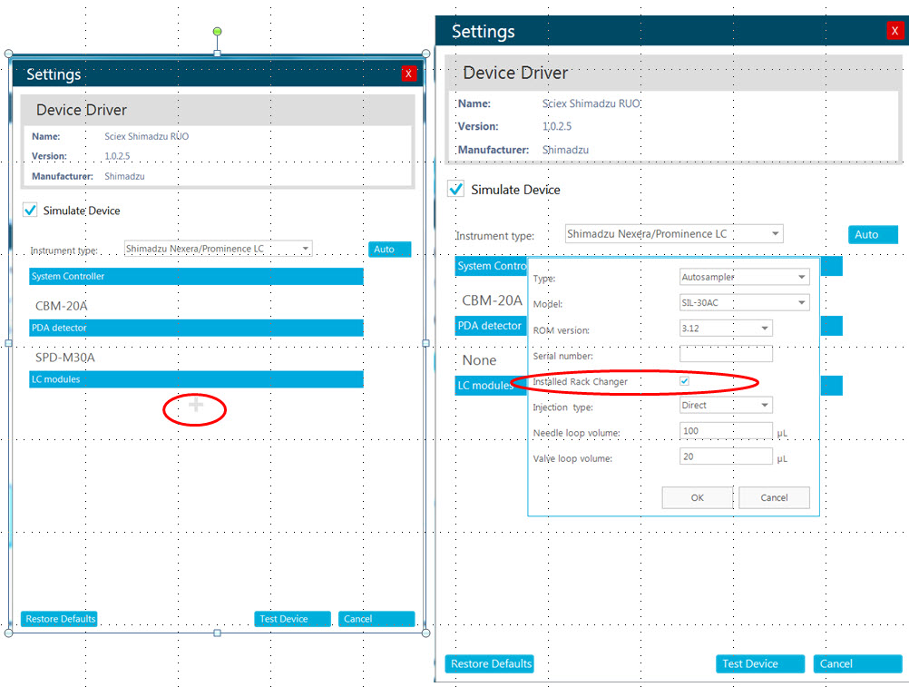
Task: Open the Model dropdown showing SIL-30AC
Action: [745, 302]
